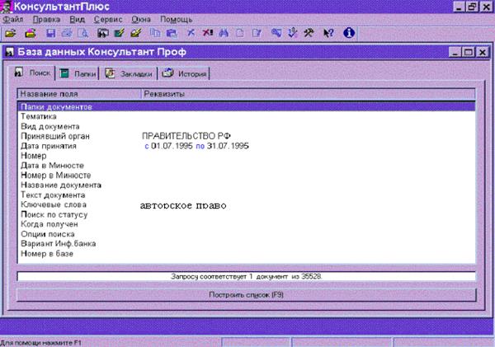
Task: Click the blank page icon
Action: (240, 33)
